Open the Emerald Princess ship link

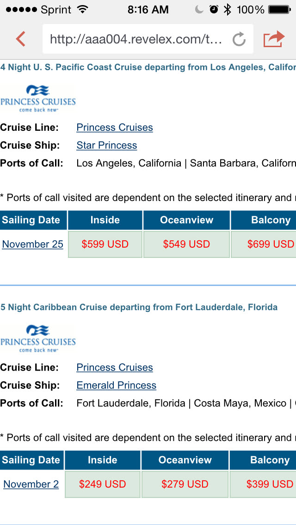point(117,385)
